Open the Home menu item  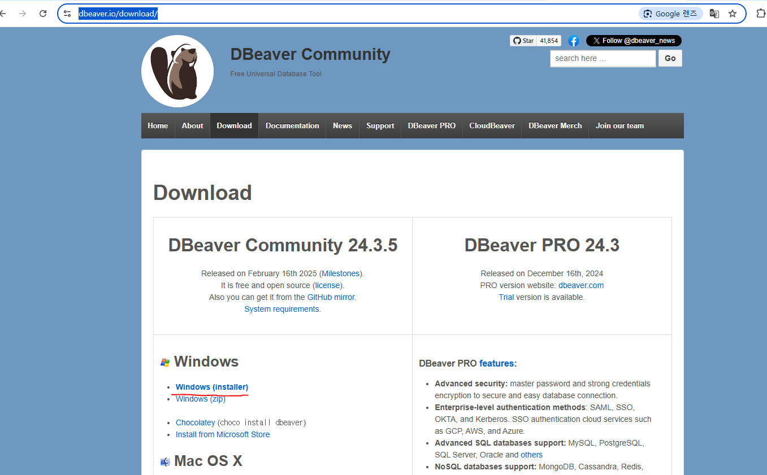pyautogui.click(x=158, y=125)
